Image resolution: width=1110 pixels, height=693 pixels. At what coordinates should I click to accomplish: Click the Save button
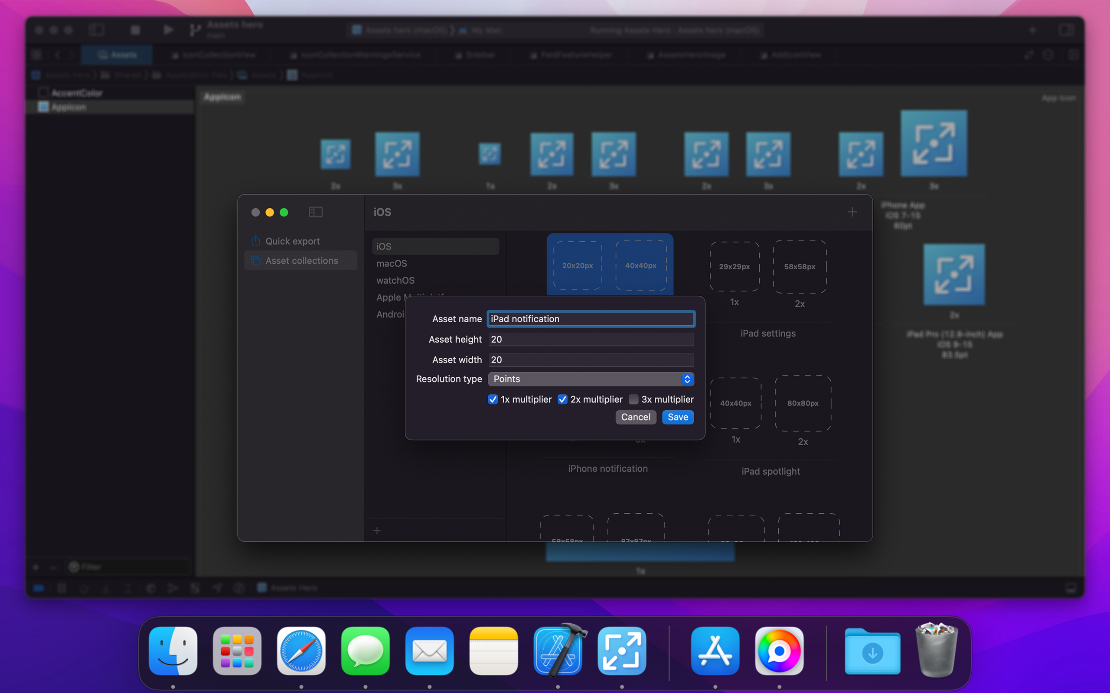[677, 417]
